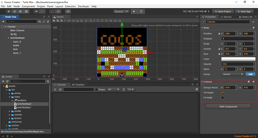
Task: Open the node Color swatch
Action: 238,59
